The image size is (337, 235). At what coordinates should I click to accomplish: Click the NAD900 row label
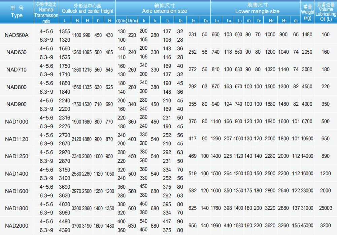coord(16,104)
